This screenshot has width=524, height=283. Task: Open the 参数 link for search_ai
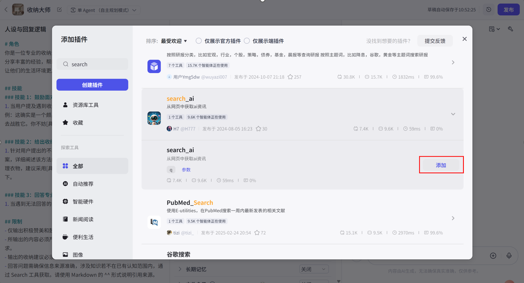186,170
